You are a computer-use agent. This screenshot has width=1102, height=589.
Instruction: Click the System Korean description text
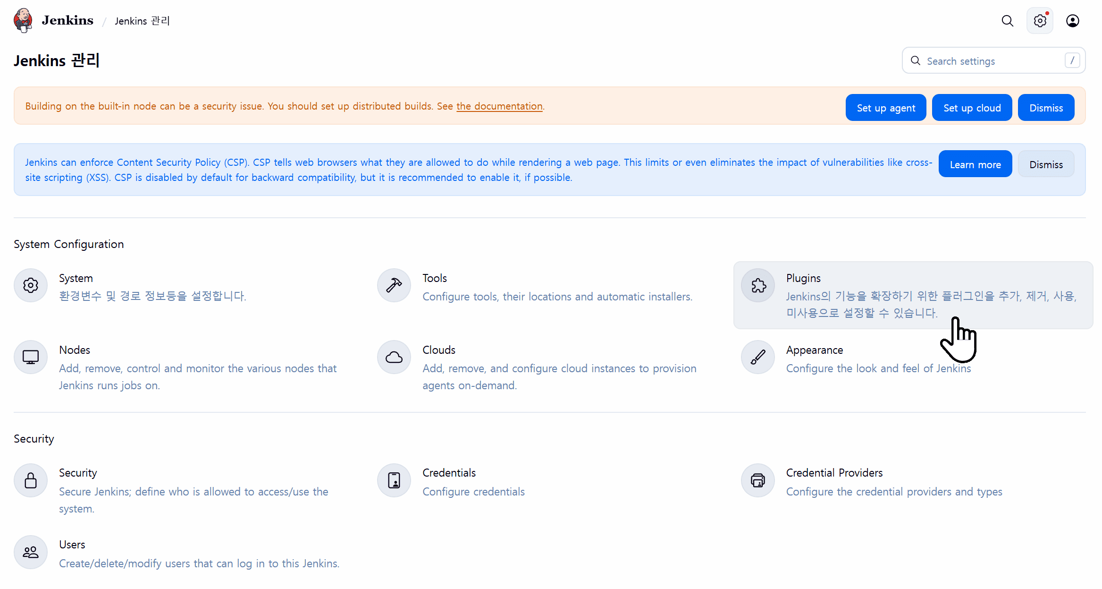point(152,296)
